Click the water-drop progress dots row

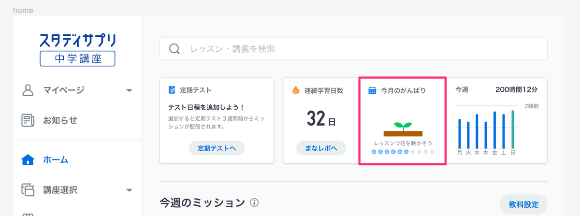coord(403,152)
